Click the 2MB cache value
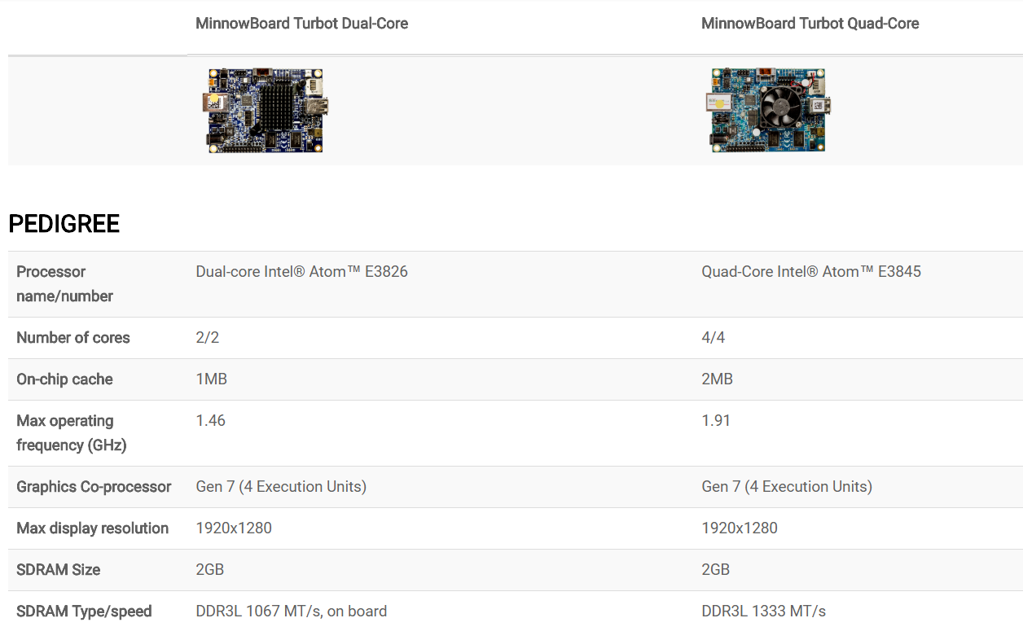 718,379
